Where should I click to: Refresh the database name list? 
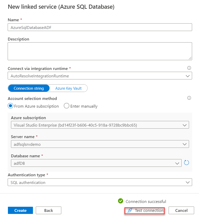[x=186, y=162]
